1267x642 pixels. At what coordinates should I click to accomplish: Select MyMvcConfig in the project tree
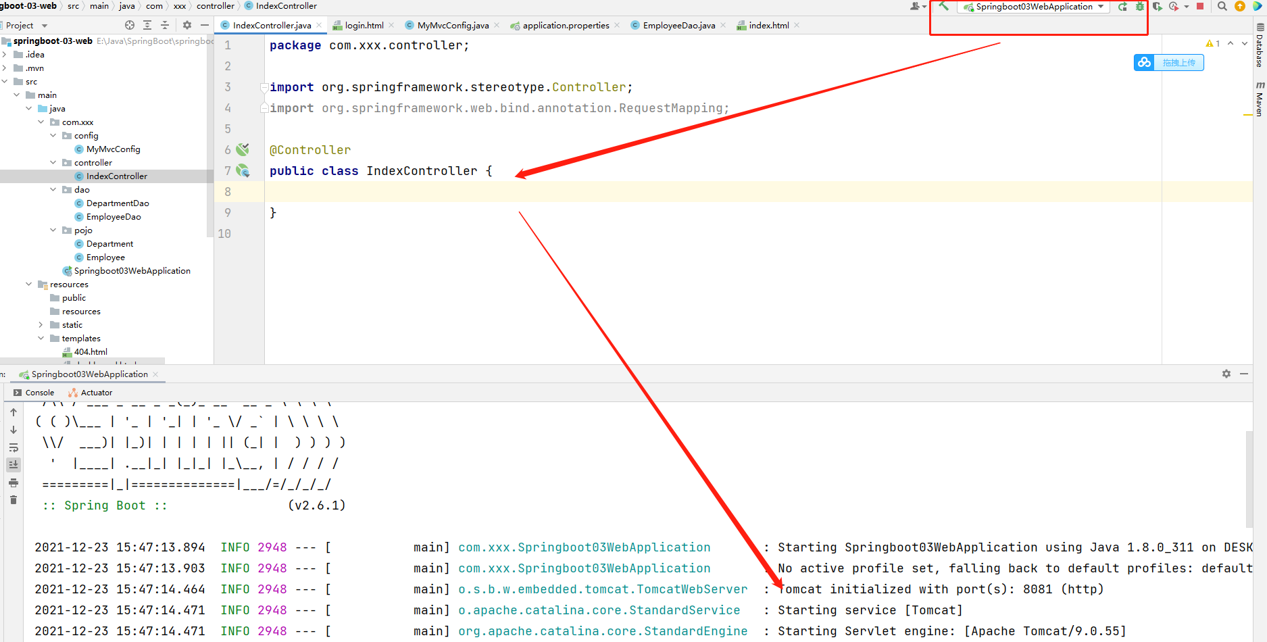(107, 149)
